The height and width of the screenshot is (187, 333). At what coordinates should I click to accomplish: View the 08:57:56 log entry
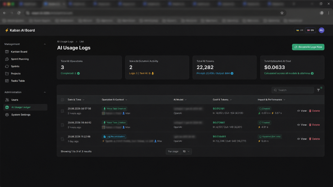(302, 111)
